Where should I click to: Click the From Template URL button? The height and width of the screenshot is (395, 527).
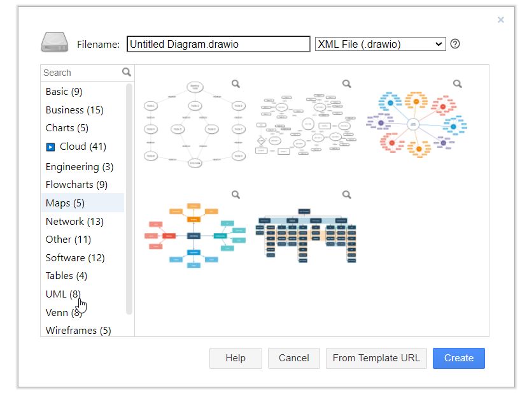376,358
